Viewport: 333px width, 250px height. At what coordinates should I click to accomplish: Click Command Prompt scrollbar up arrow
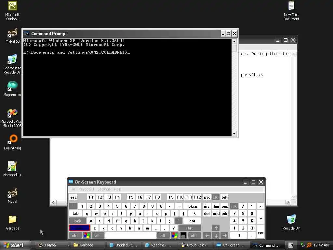point(234,41)
